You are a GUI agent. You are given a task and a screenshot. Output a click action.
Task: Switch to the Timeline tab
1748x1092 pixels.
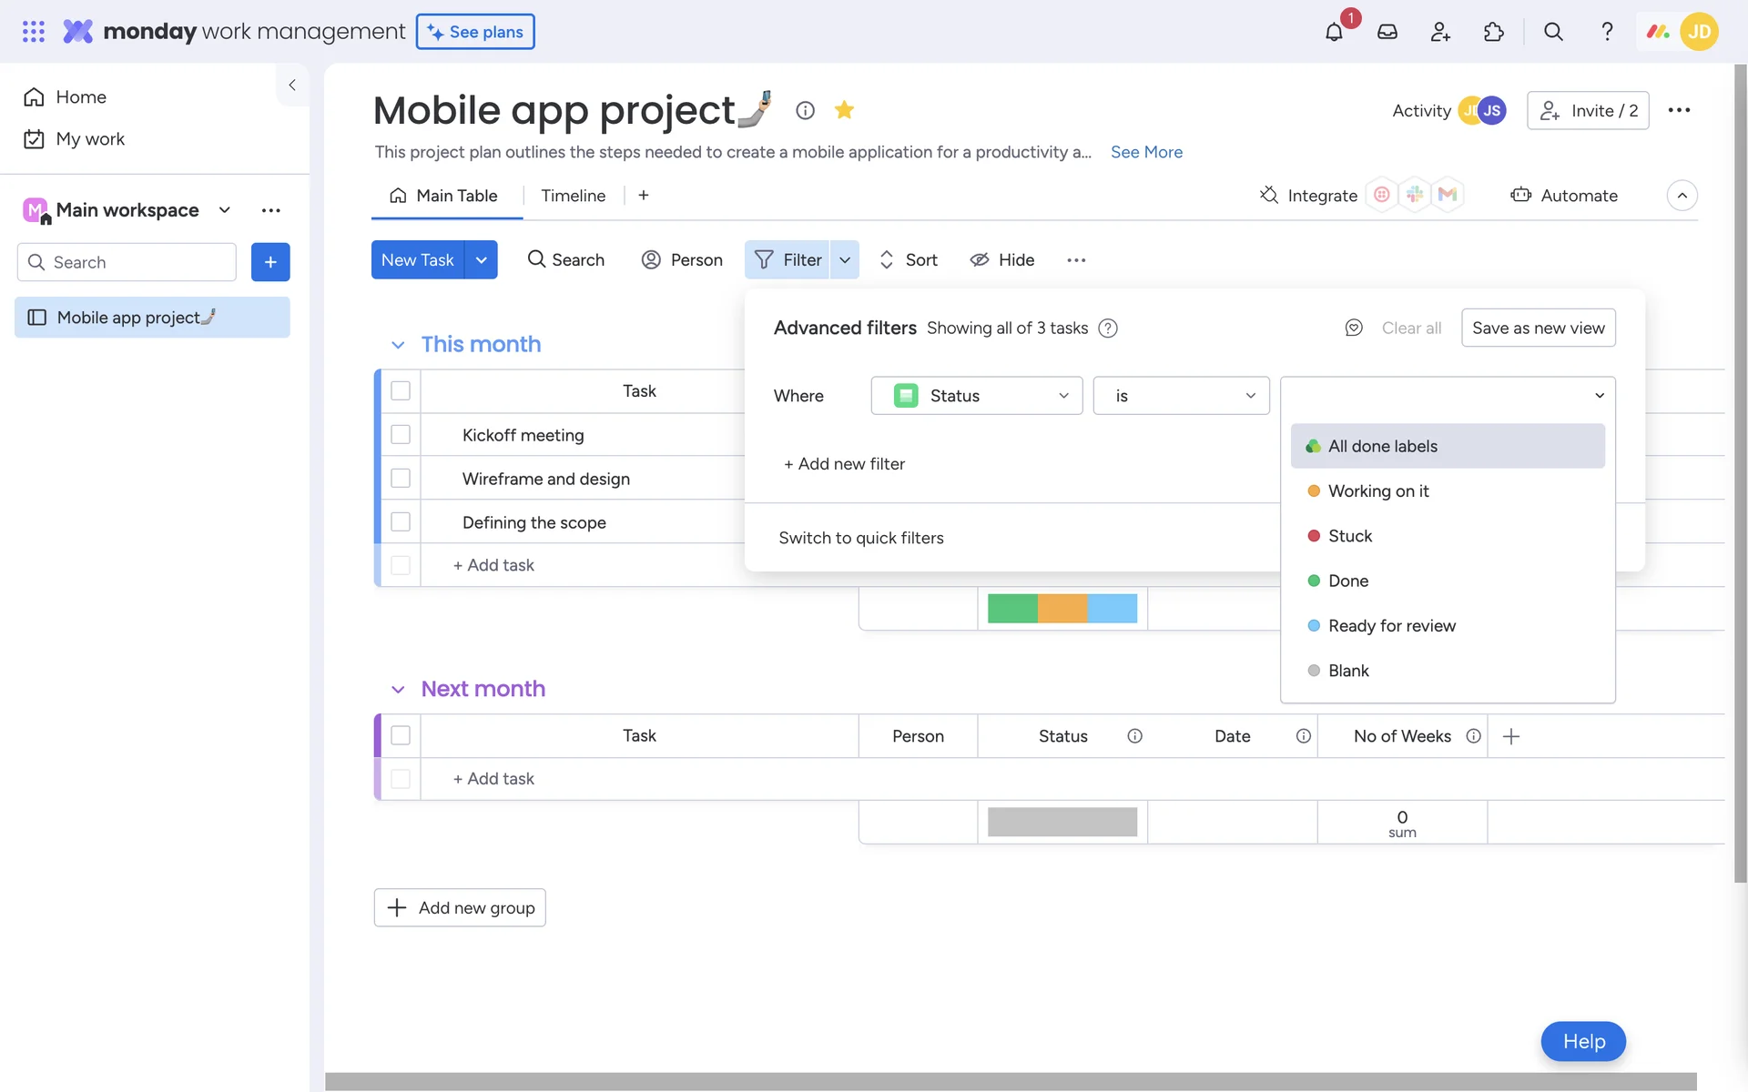[x=573, y=196]
